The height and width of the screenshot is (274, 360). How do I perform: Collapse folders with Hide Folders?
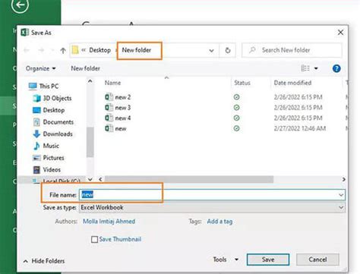(x=44, y=261)
